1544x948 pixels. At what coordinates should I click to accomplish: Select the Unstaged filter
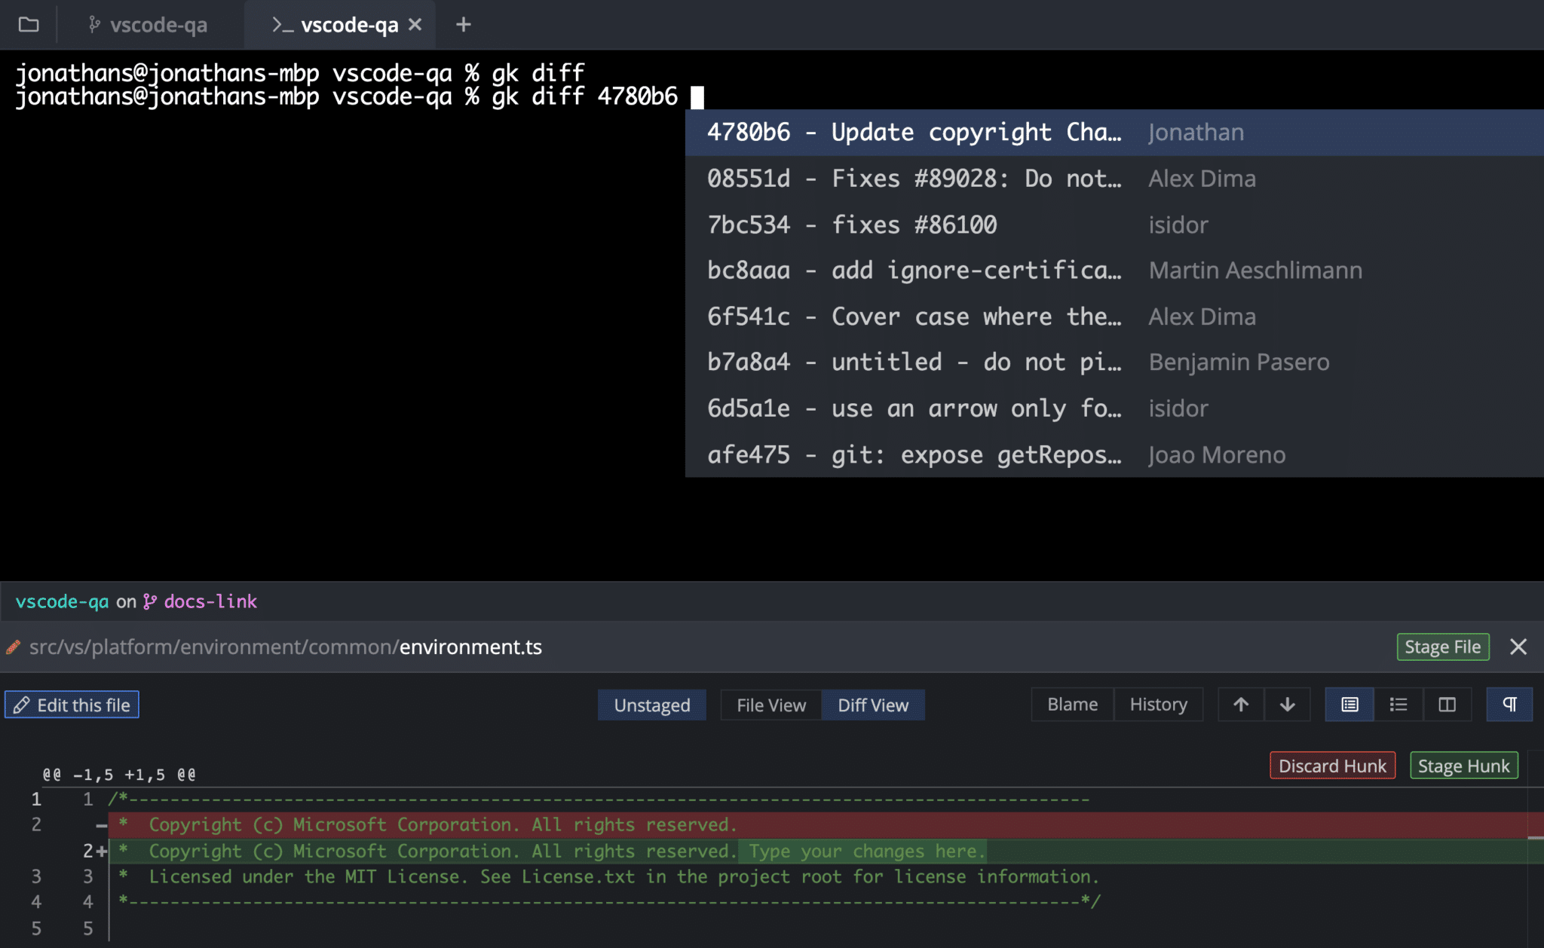point(651,705)
